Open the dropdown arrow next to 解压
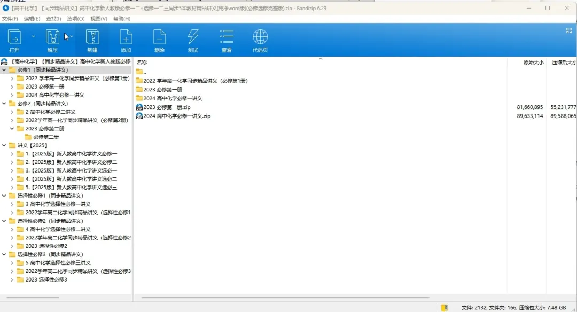Screen dimensions: 577x312 [72, 36]
